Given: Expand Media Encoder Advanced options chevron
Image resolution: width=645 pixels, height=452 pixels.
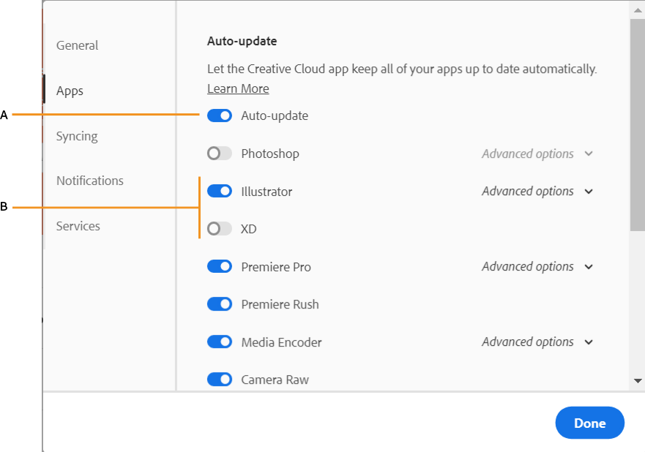Looking at the screenshot, I should pyautogui.click(x=589, y=342).
